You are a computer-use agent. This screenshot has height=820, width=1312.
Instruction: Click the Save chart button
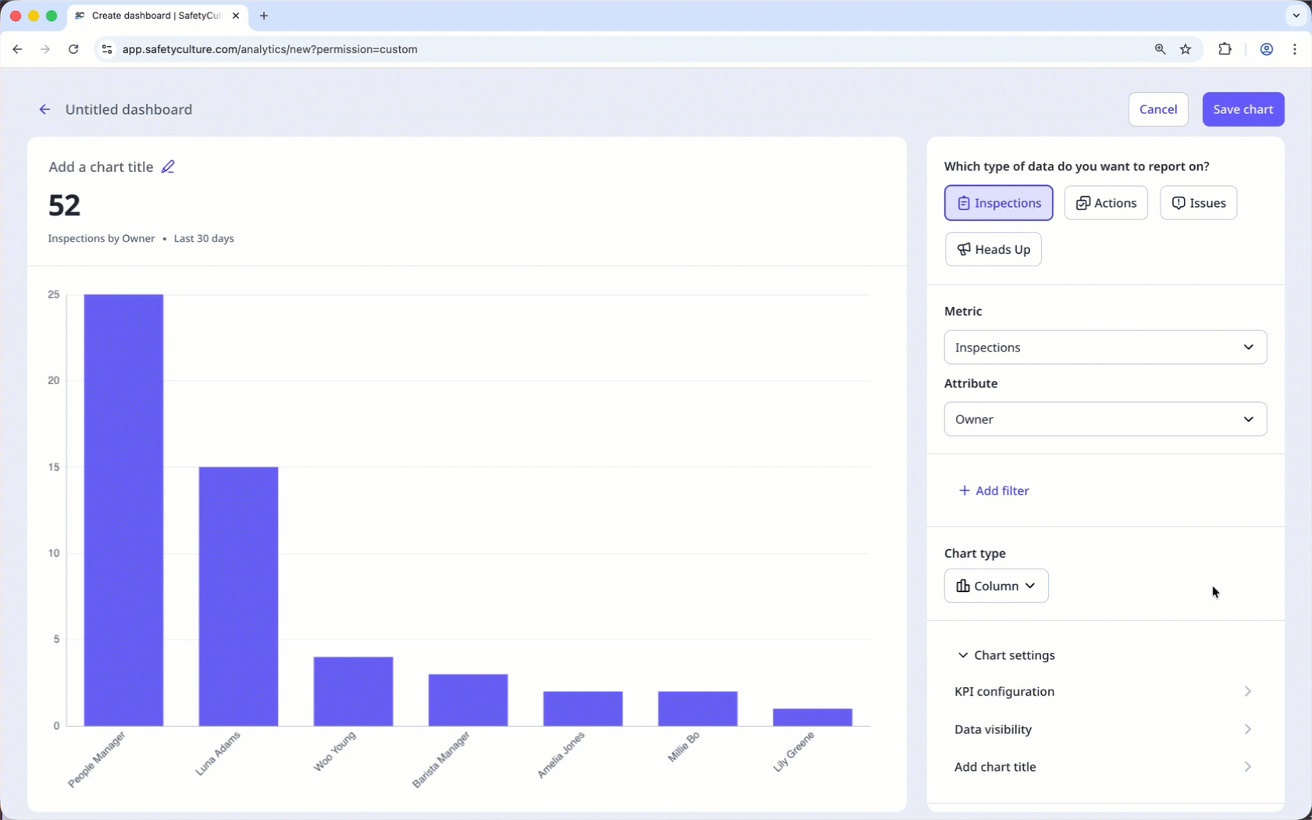point(1243,109)
